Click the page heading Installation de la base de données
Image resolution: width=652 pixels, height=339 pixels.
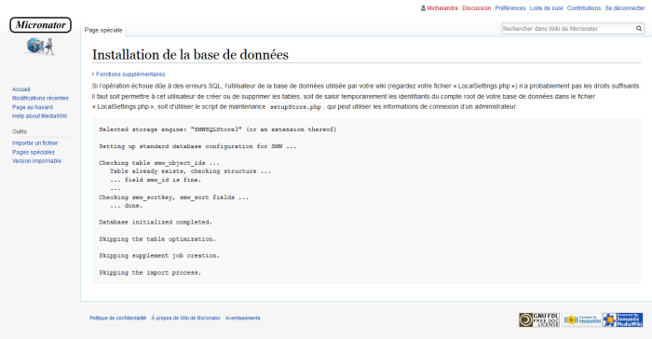[190, 55]
